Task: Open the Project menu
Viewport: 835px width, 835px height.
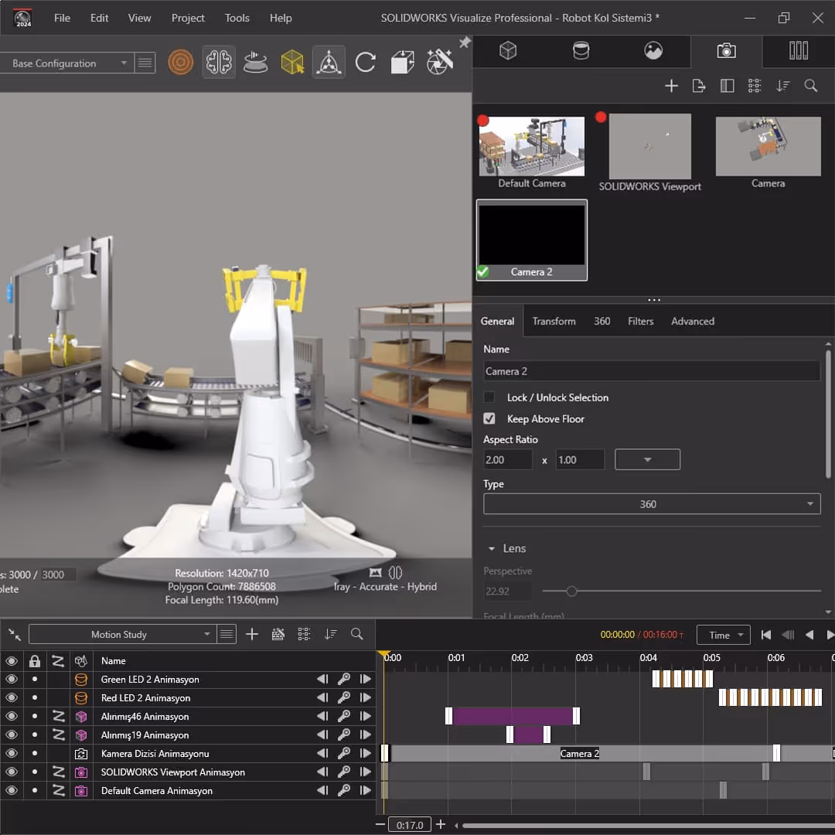Action: (x=188, y=18)
